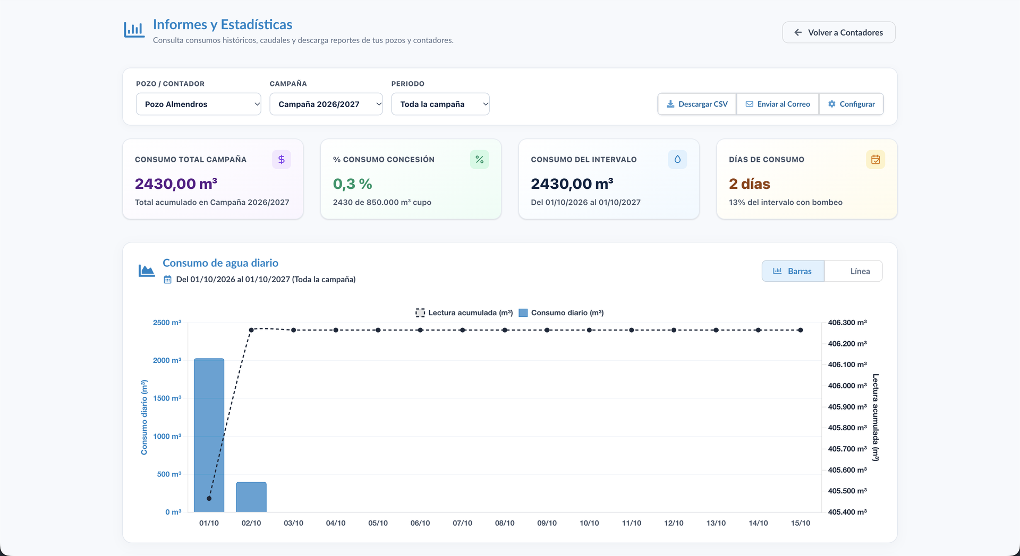Click the 406.300 m³ right axis label
The image size is (1020, 556).
point(847,323)
